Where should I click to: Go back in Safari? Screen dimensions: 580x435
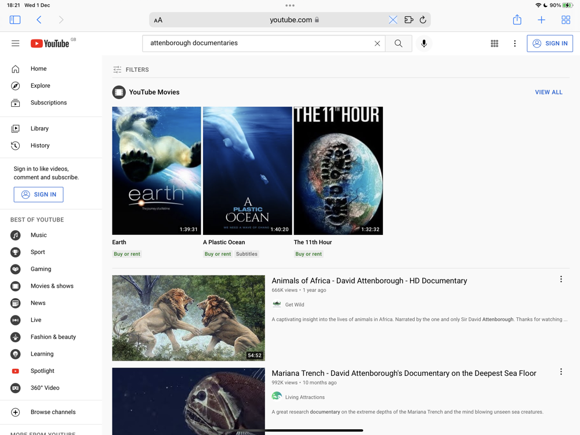(x=39, y=20)
